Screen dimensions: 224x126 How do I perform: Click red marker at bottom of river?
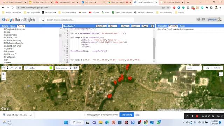tap(110, 96)
